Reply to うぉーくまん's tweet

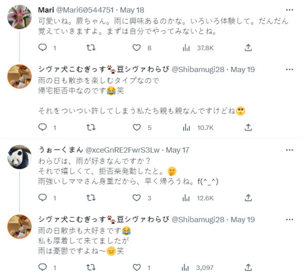tap(42, 198)
